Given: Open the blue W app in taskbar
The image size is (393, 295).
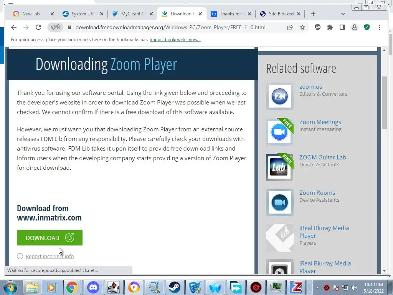Looking at the screenshot, I should tap(215, 287).
